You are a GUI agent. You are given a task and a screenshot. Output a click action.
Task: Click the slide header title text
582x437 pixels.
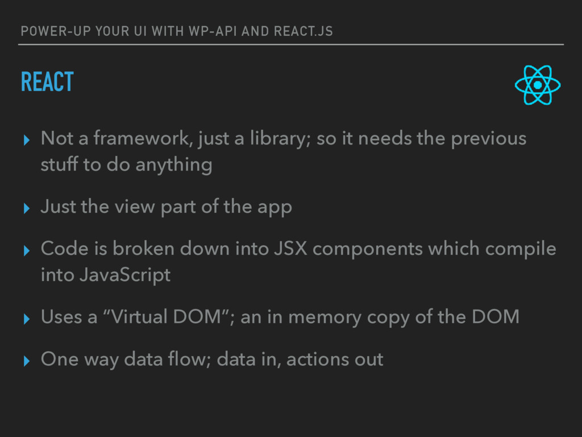(177, 31)
